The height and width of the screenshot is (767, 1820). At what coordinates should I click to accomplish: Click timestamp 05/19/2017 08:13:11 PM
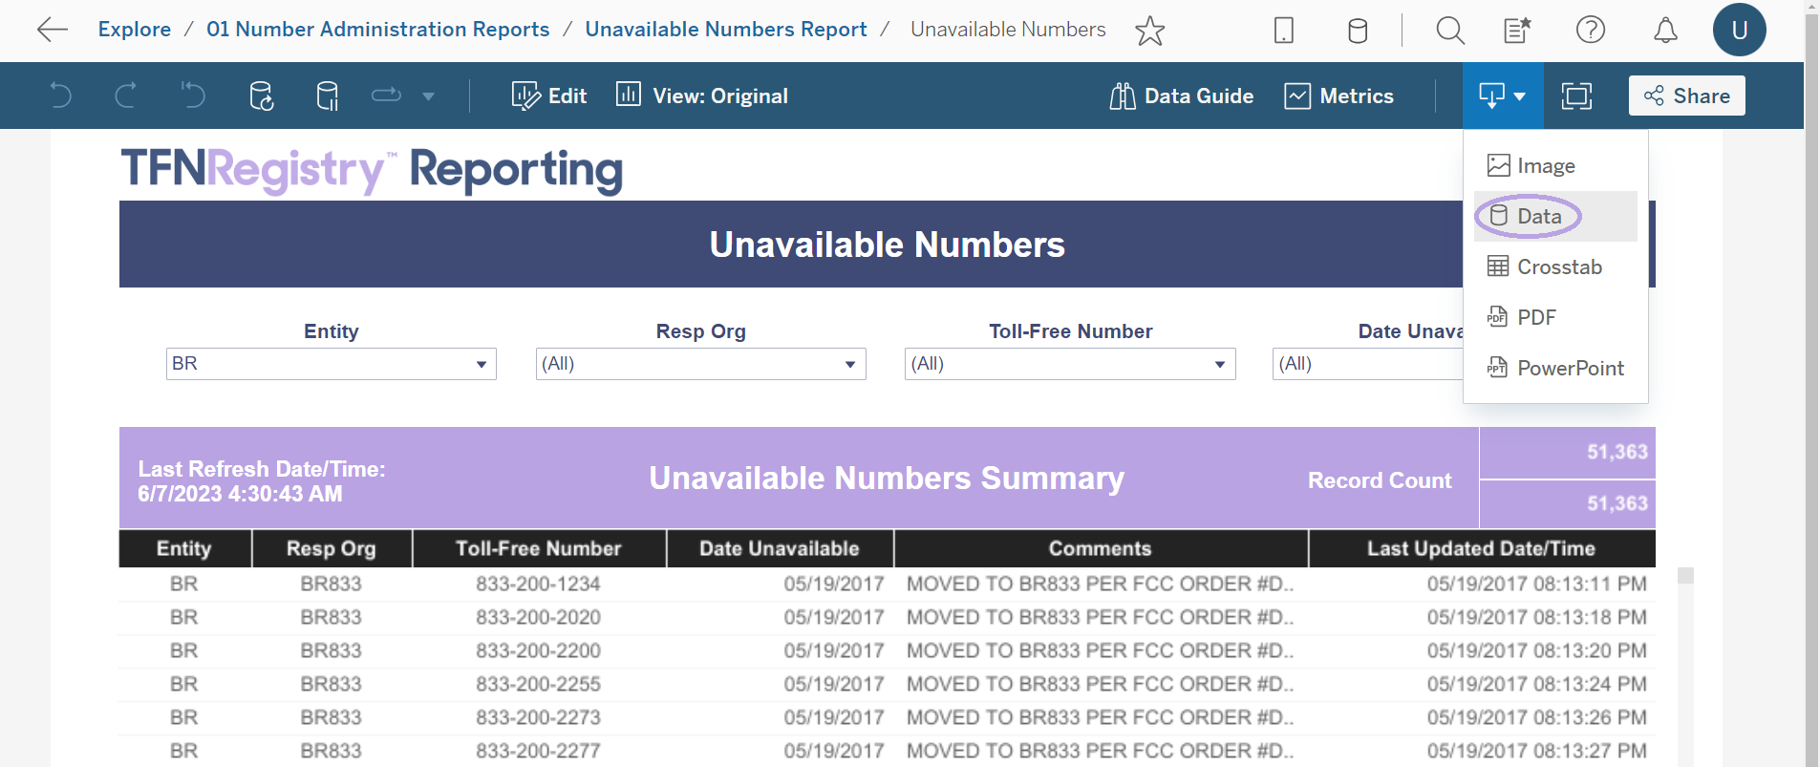coord(1537,584)
